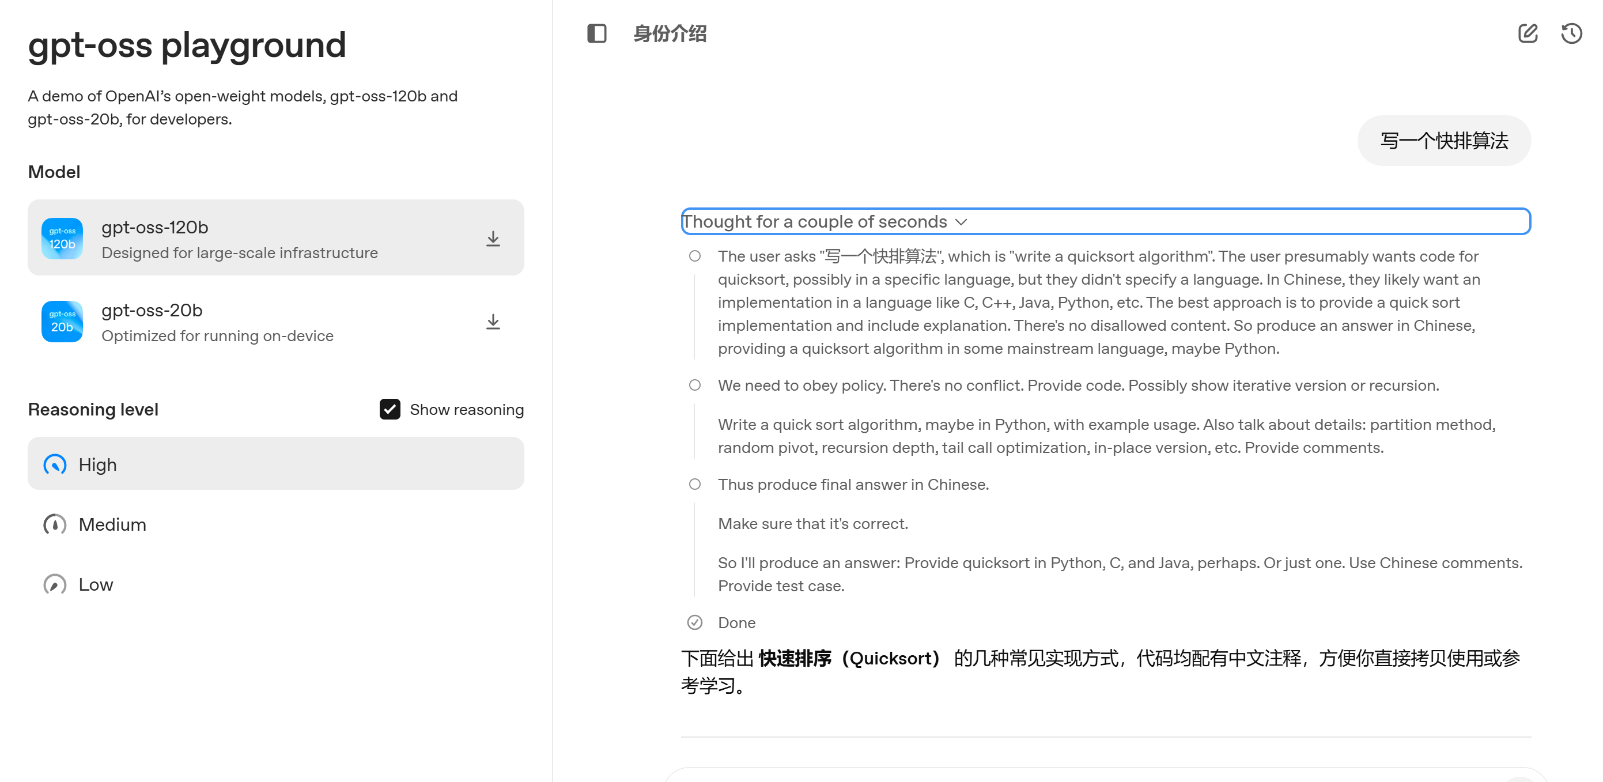Screen dimensions: 1603x782
Task: Select the Medium reasoning level
Action: (275, 524)
